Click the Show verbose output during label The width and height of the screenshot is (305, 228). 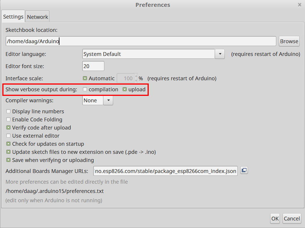pyautogui.click(x=41, y=90)
